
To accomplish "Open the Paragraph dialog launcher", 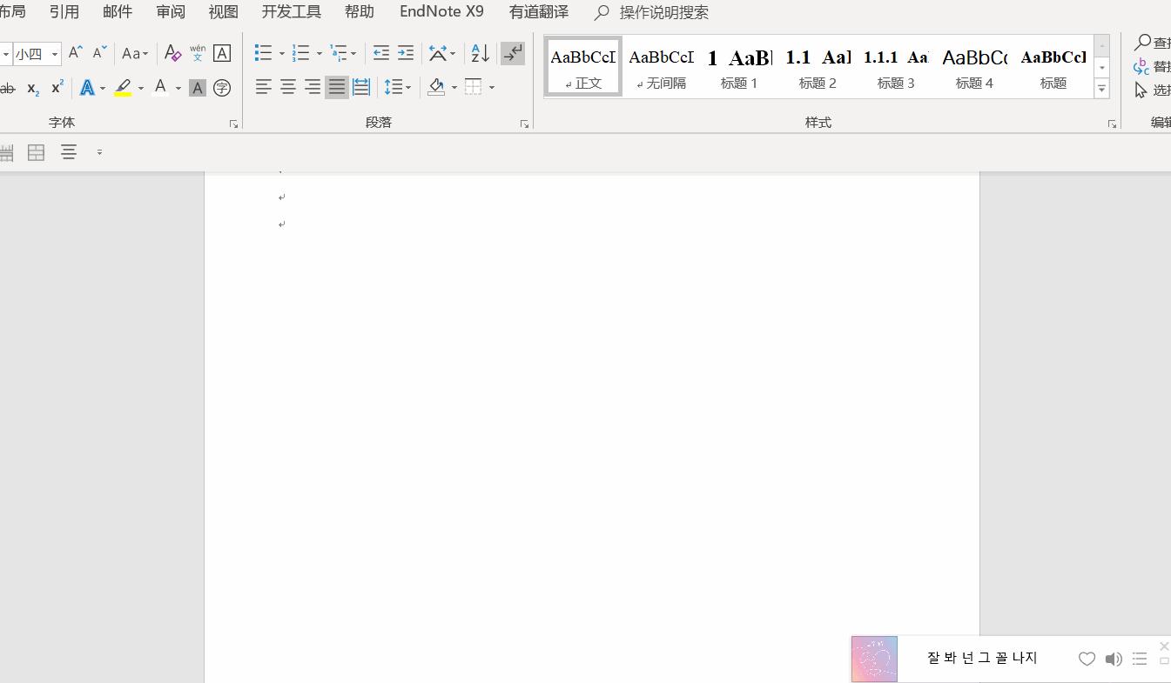I will (x=524, y=124).
